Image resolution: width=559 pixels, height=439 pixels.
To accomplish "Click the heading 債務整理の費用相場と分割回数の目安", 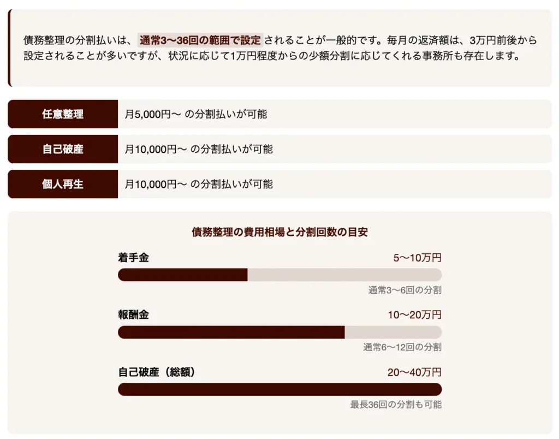I will point(279,232).
